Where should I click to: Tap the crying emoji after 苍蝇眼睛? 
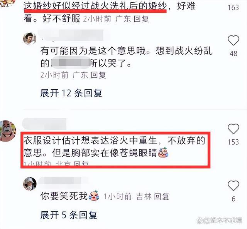[163, 152]
